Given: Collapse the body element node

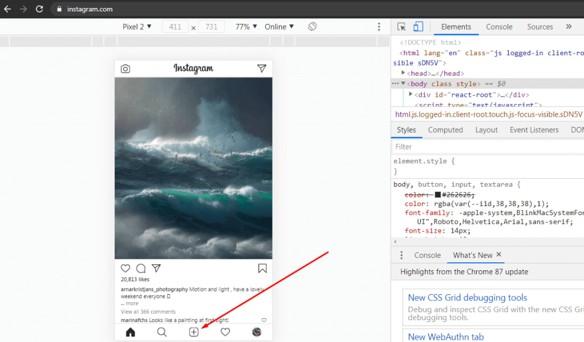Looking at the screenshot, I should 403,84.
